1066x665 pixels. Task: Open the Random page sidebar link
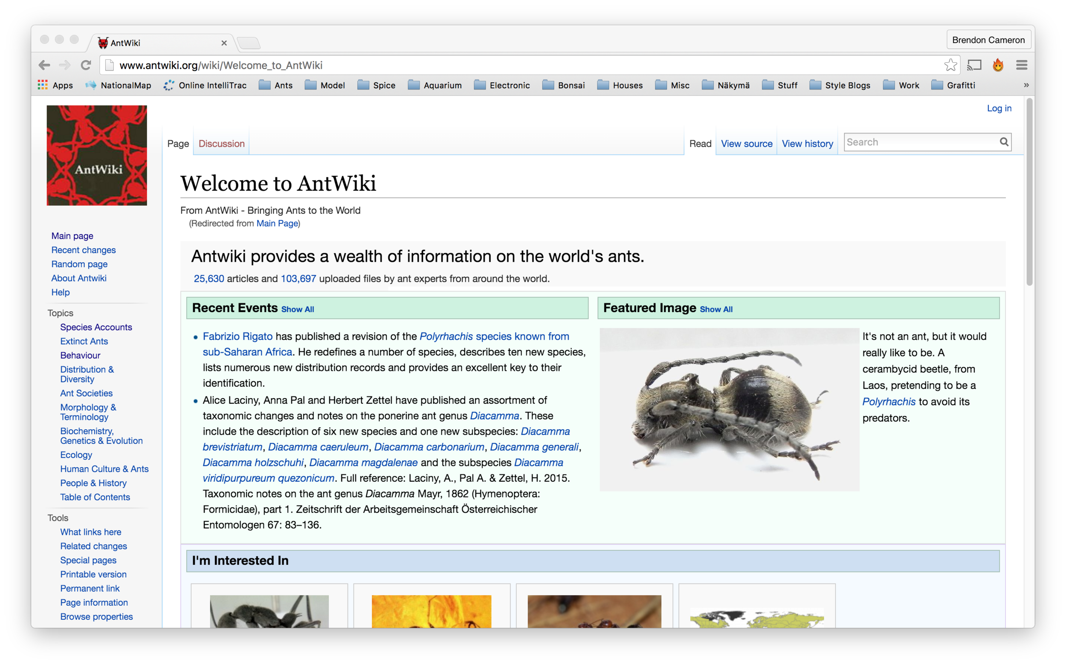click(x=79, y=264)
